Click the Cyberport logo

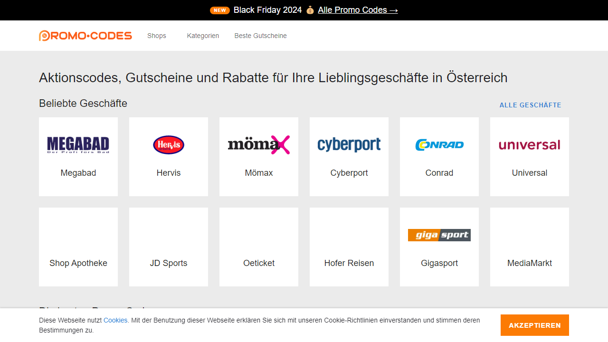(x=349, y=145)
